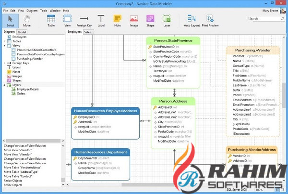The width and height of the screenshot is (288, 194).
Task: Click the Purchasing.vVendor view icon in tree
Action: click(13, 59)
